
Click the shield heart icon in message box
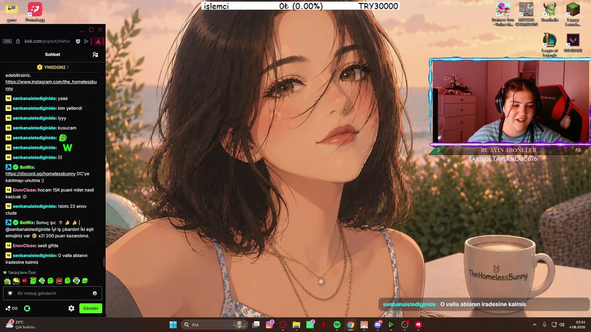(x=10, y=293)
